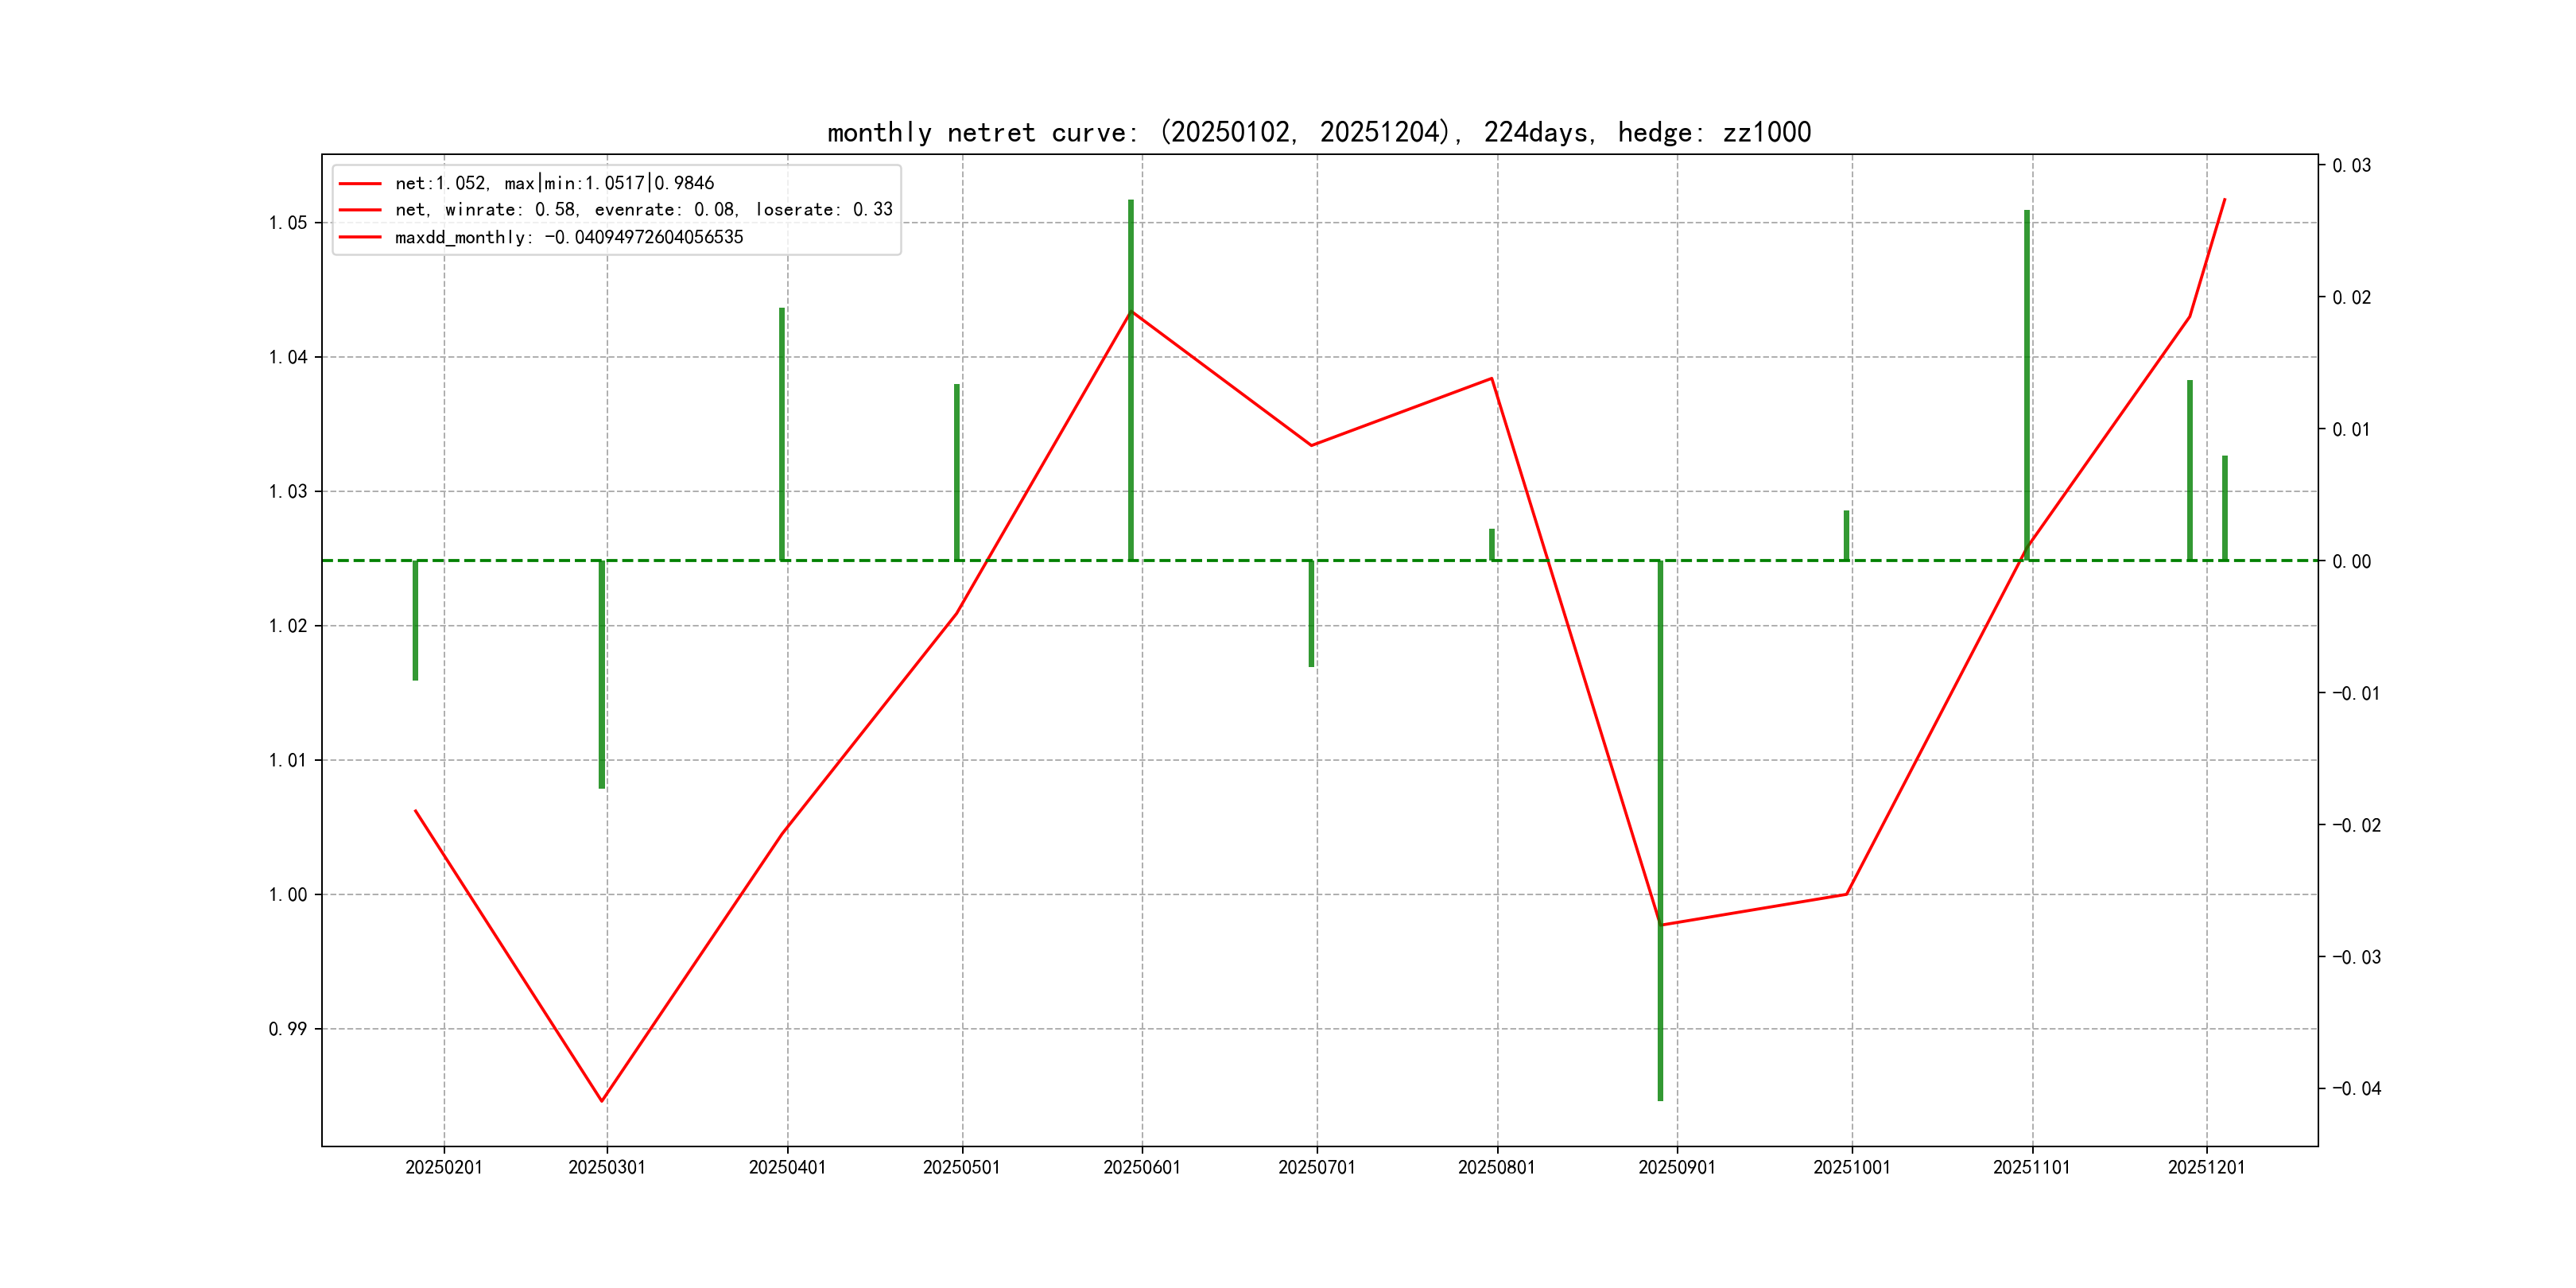The width and height of the screenshot is (2576, 1288).
Task: Click the 20250901 x-axis label
Action: 1676,1167
